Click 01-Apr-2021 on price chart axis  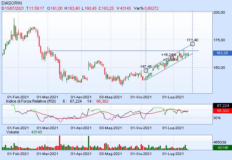(81, 97)
